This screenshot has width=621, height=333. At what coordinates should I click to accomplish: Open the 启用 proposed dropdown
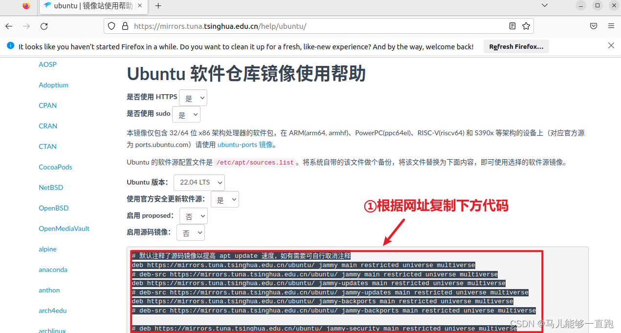[194, 216]
